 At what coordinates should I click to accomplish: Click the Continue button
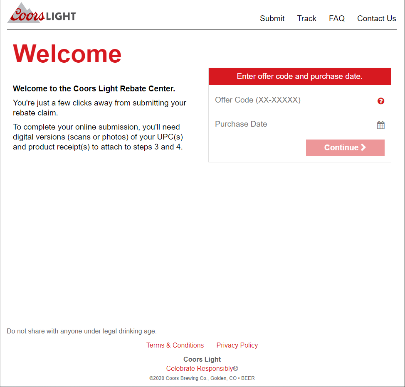click(345, 147)
